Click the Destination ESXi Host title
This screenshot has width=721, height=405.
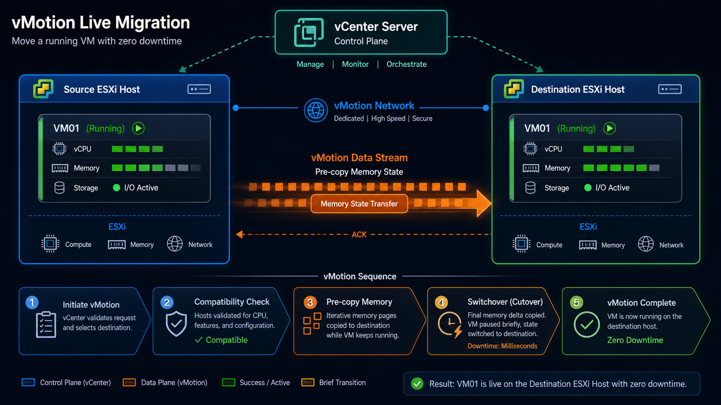[578, 90]
